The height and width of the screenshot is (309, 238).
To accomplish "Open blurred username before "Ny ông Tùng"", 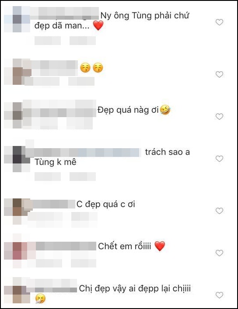I will (x=65, y=14).
